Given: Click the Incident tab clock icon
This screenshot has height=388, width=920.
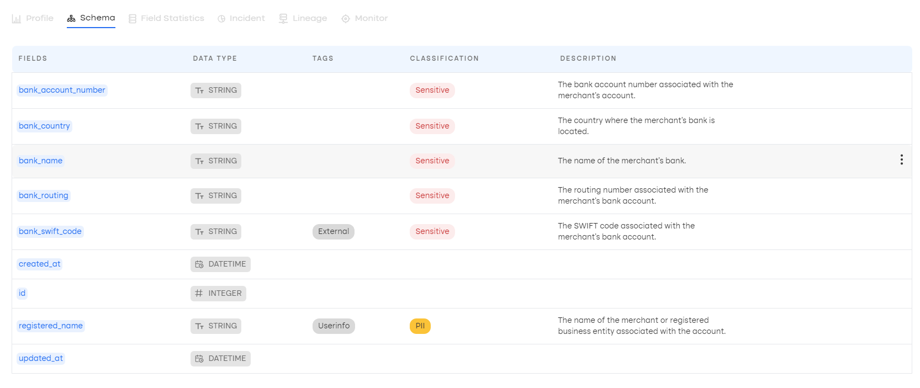Looking at the screenshot, I should (221, 19).
